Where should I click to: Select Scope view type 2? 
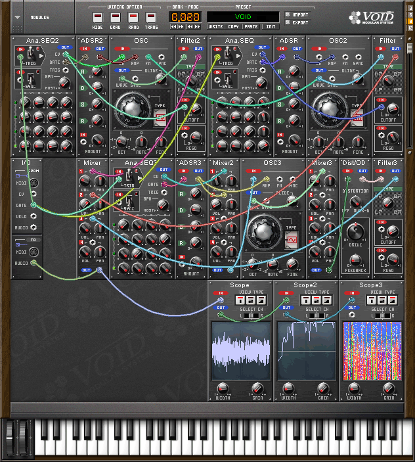[250, 300]
